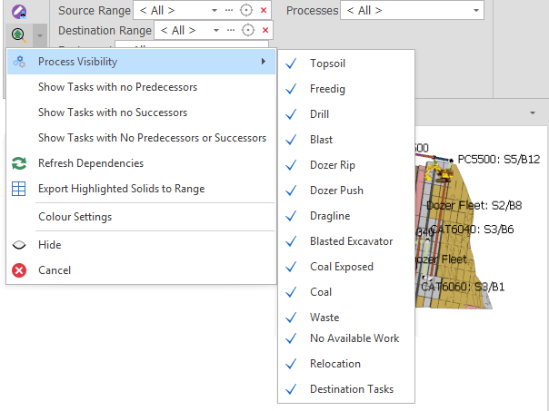Select Show Tasks with no Predecessors
This screenshot has width=549, height=411.
(117, 87)
